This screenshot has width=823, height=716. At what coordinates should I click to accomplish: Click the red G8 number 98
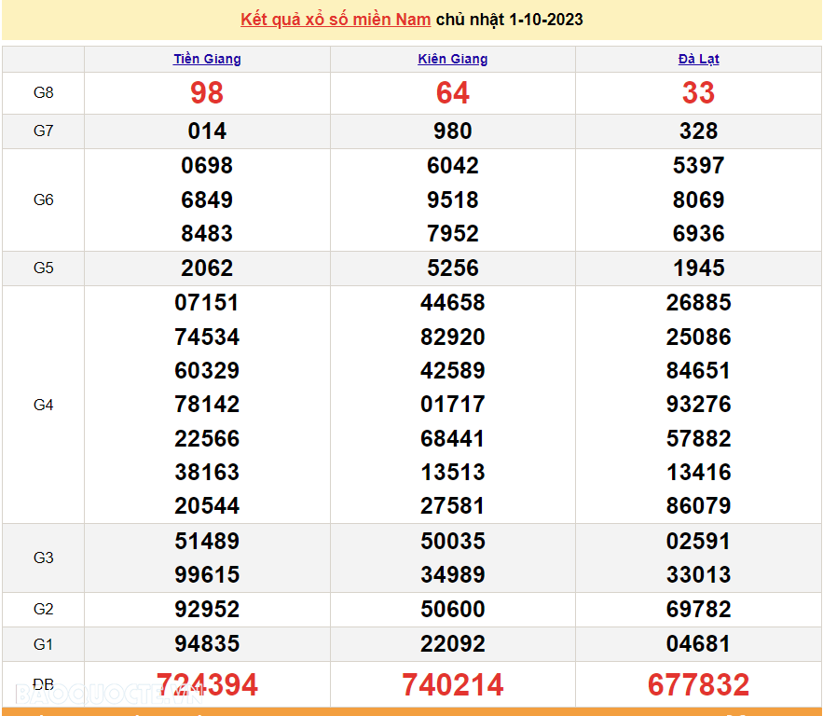pos(207,93)
